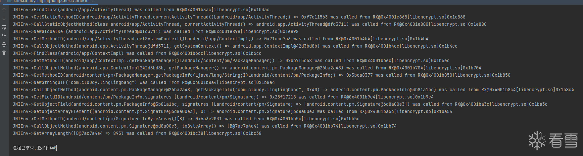The height and width of the screenshot is (156, 583).
Task: Close the CheckCodeUtil run tab
Action: [93, 1]
